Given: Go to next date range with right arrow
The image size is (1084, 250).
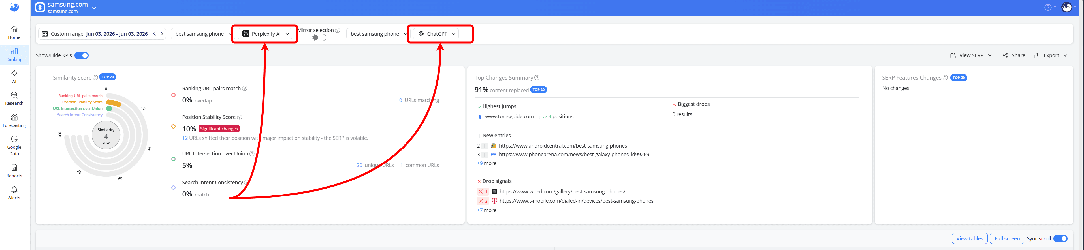Looking at the screenshot, I should [x=162, y=34].
